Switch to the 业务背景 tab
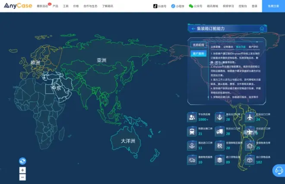Viewport: 285px width, 184px height. [x=215, y=46]
